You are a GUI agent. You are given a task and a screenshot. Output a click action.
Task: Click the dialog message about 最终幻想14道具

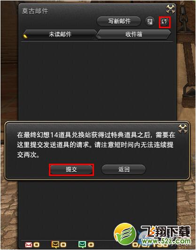coord(96,145)
